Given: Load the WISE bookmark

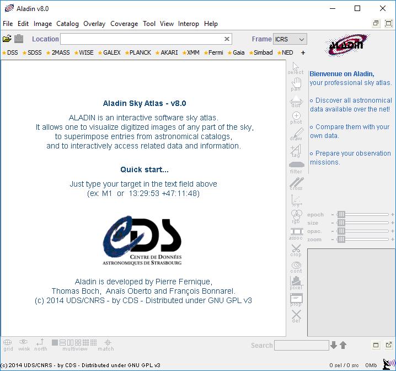Looking at the screenshot, I should pyautogui.click(x=84, y=52).
